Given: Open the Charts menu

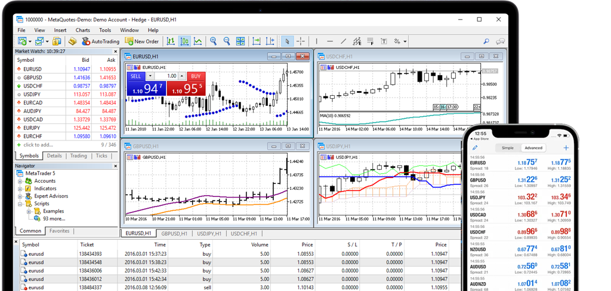Looking at the screenshot, I should coord(82,30).
